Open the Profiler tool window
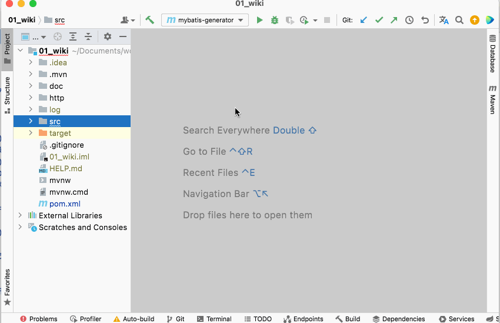500x323 pixels. click(x=85, y=319)
